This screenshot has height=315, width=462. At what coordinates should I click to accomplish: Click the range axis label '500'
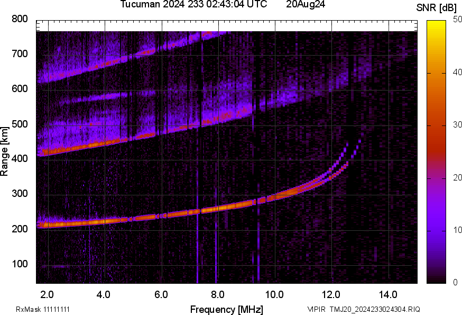pyautogui.click(x=20, y=124)
